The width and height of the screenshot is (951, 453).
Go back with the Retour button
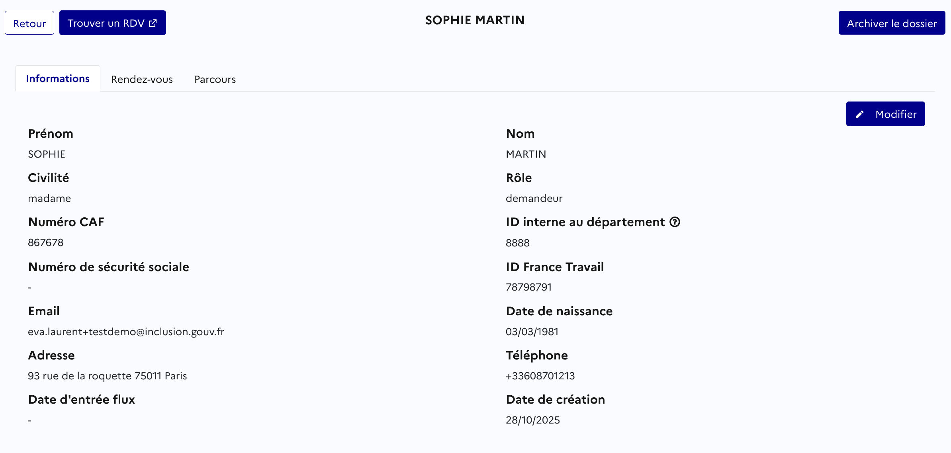29,23
